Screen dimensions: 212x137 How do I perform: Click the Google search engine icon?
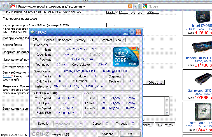pyautogui.click(x=145, y=6)
